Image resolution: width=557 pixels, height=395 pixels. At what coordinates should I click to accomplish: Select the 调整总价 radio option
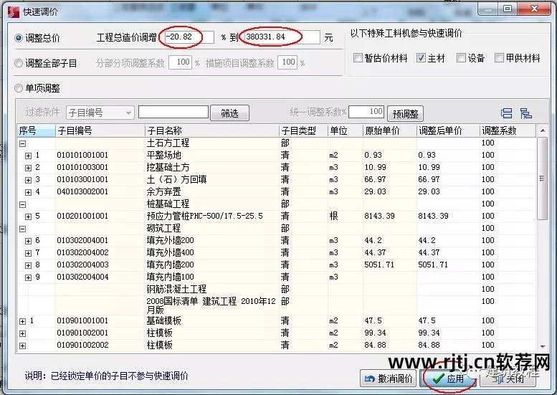(19, 38)
